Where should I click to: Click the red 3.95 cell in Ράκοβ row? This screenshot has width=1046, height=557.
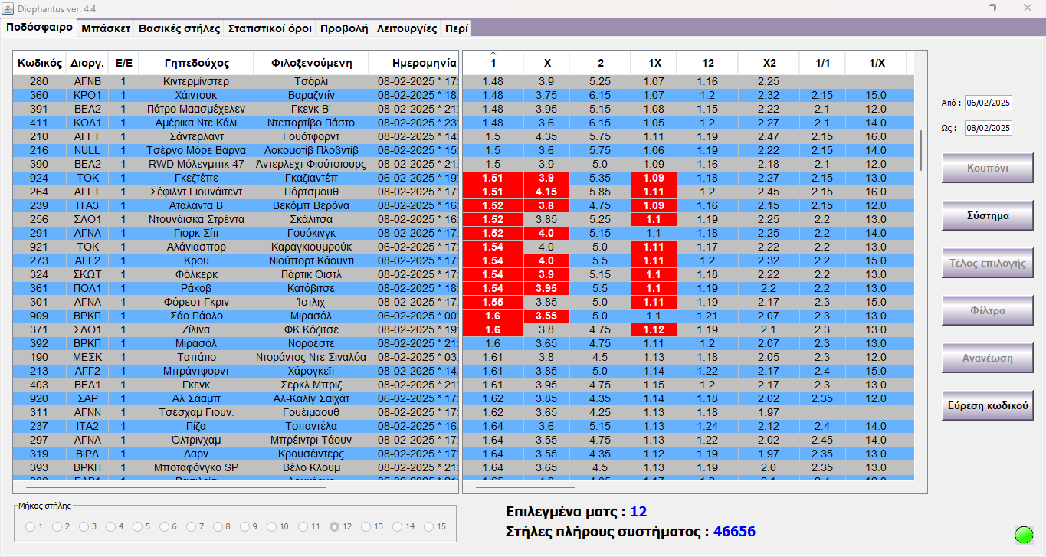click(x=546, y=288)
